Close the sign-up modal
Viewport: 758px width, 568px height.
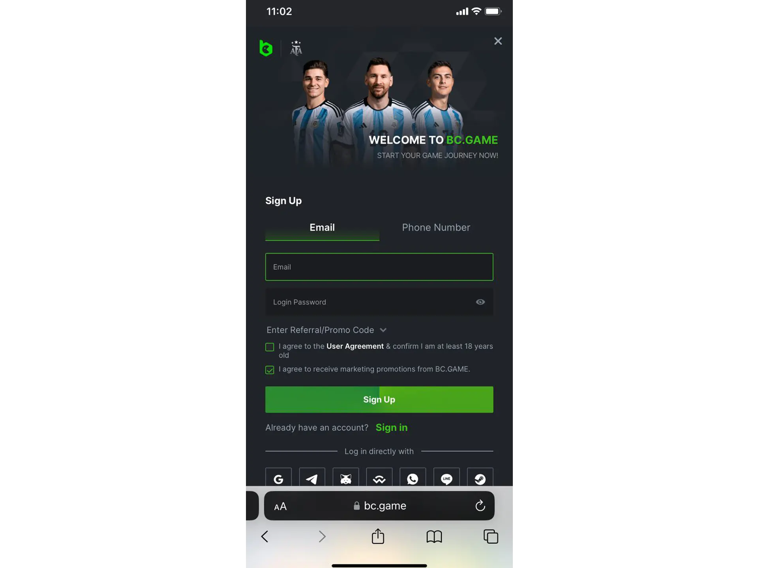[498, 41]
